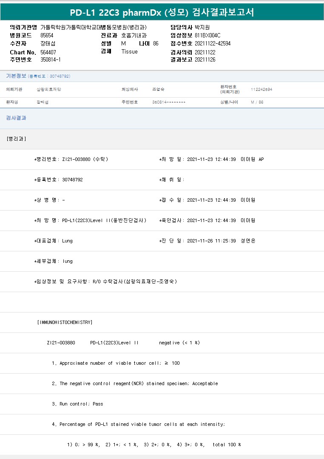This screenshot has width=324, height=459.
Task: Click the 임상정보 code 811BX004C
Action: (x=207, y=35)
